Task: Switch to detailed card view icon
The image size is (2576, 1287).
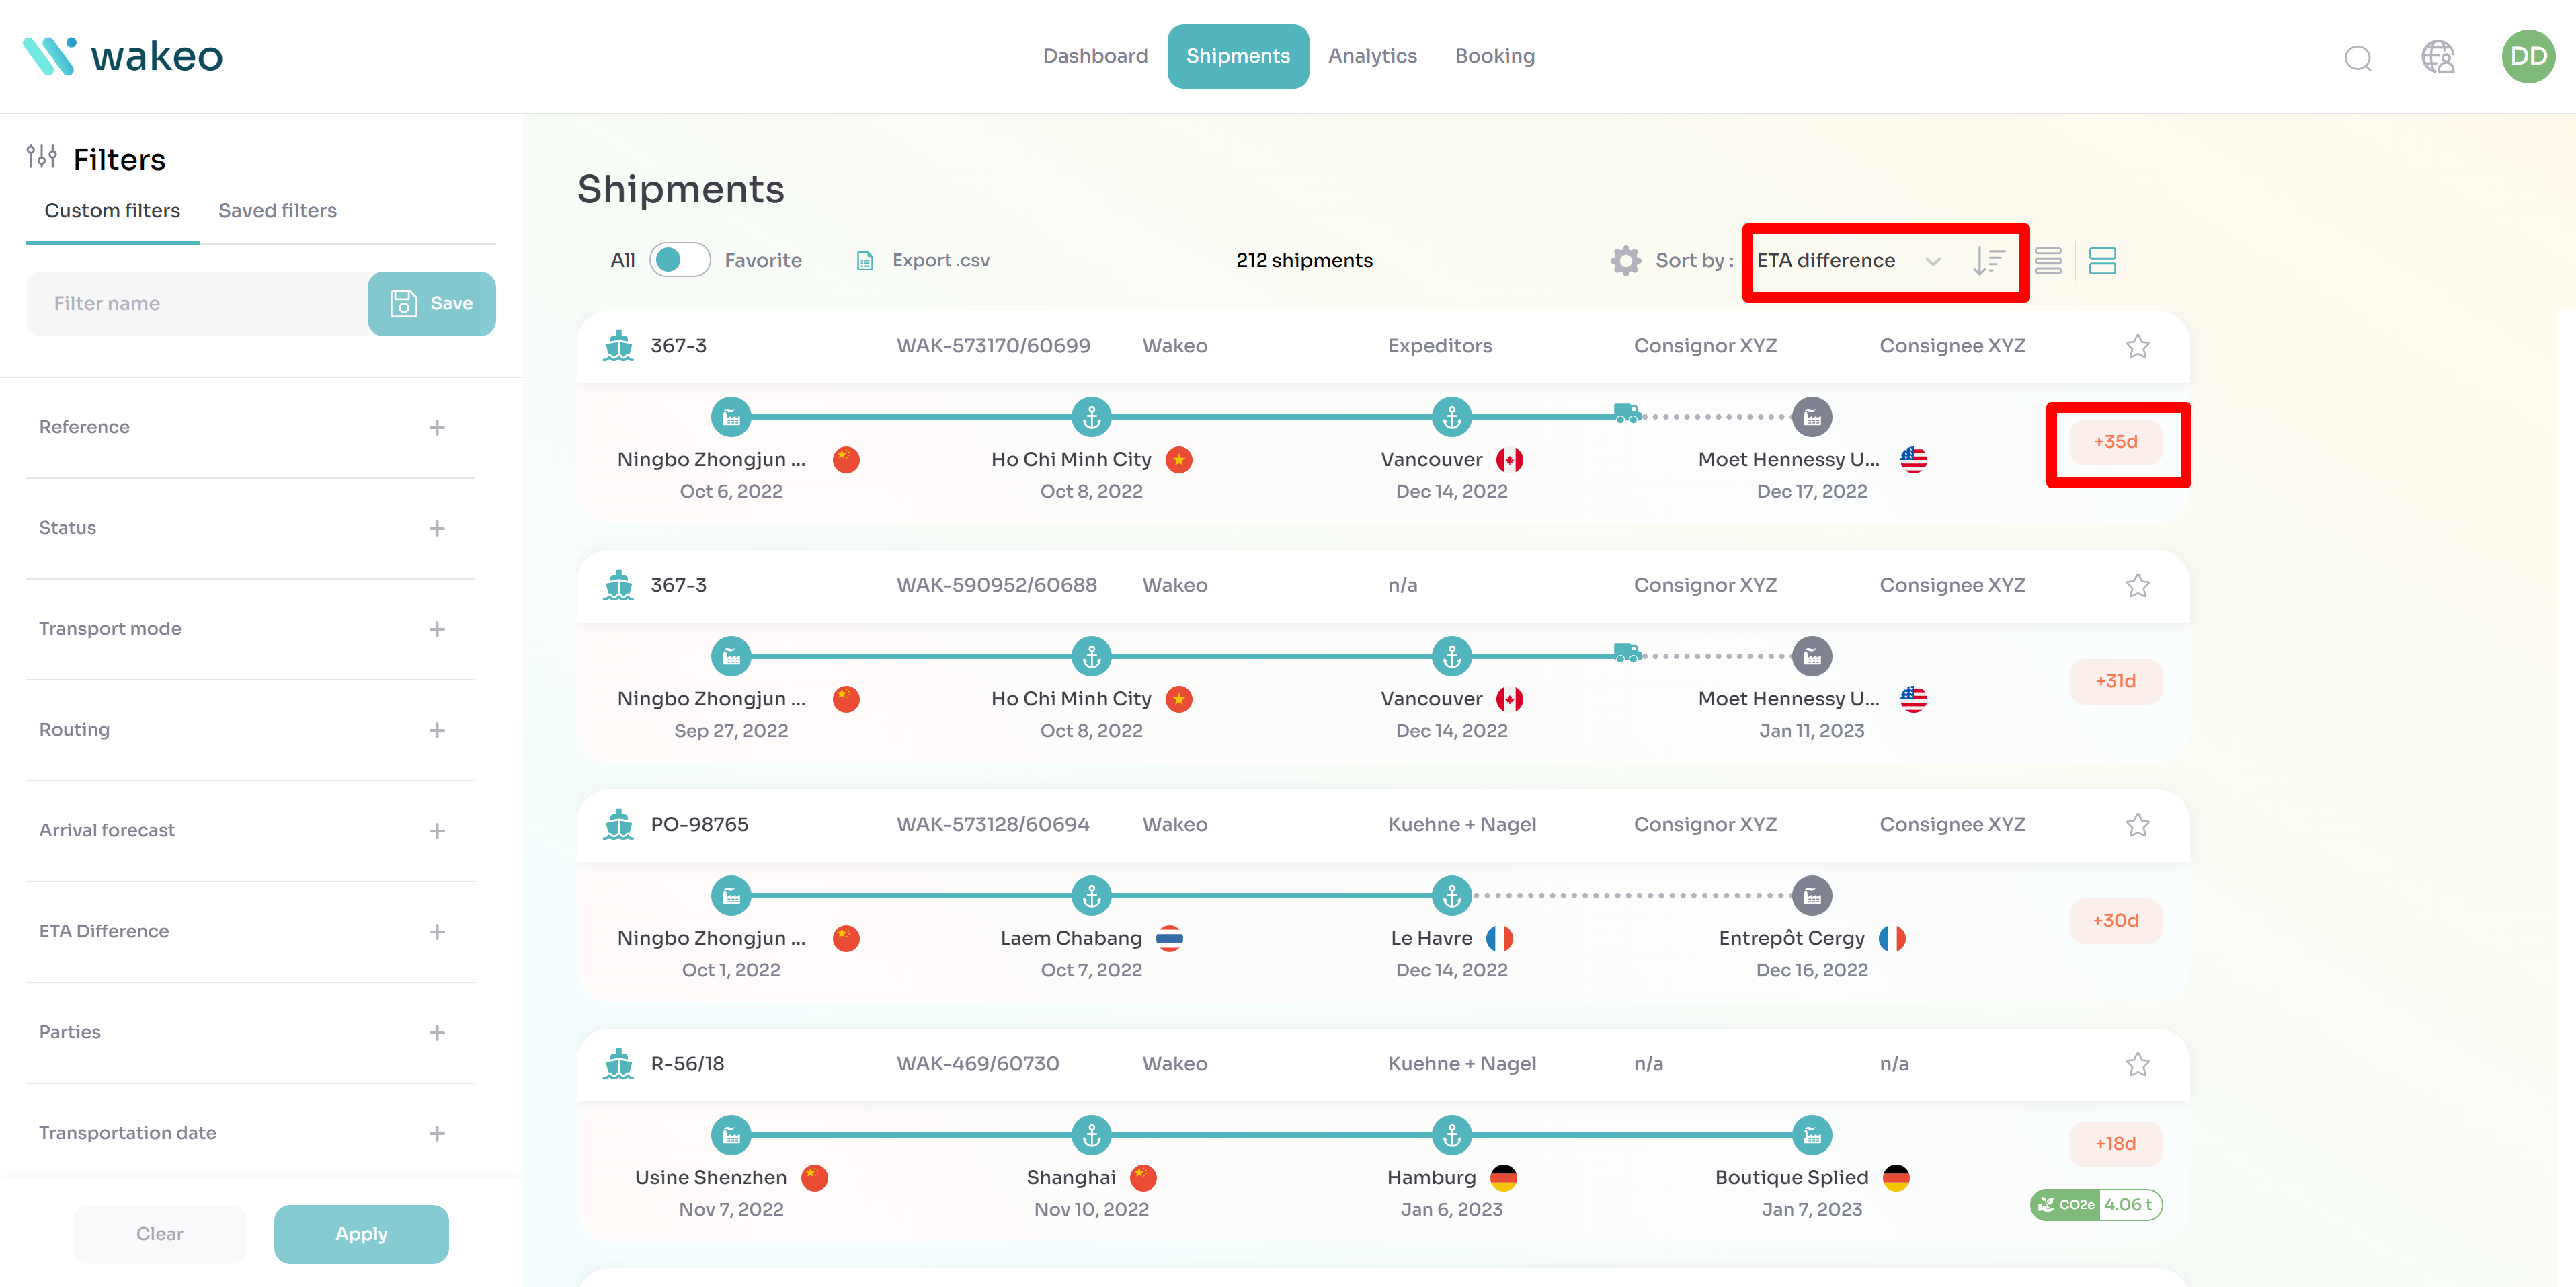Action: pos(2102,261)
